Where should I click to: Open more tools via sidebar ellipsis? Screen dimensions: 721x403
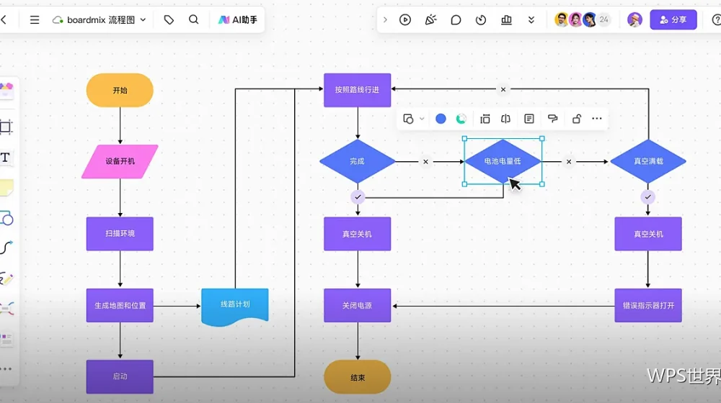tap(6, 369)
